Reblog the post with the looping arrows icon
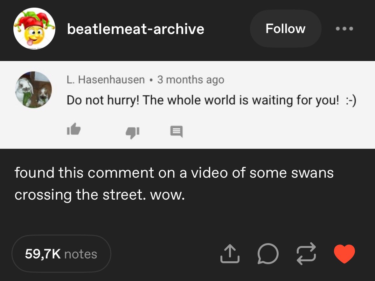 click(x=306, y=254)
